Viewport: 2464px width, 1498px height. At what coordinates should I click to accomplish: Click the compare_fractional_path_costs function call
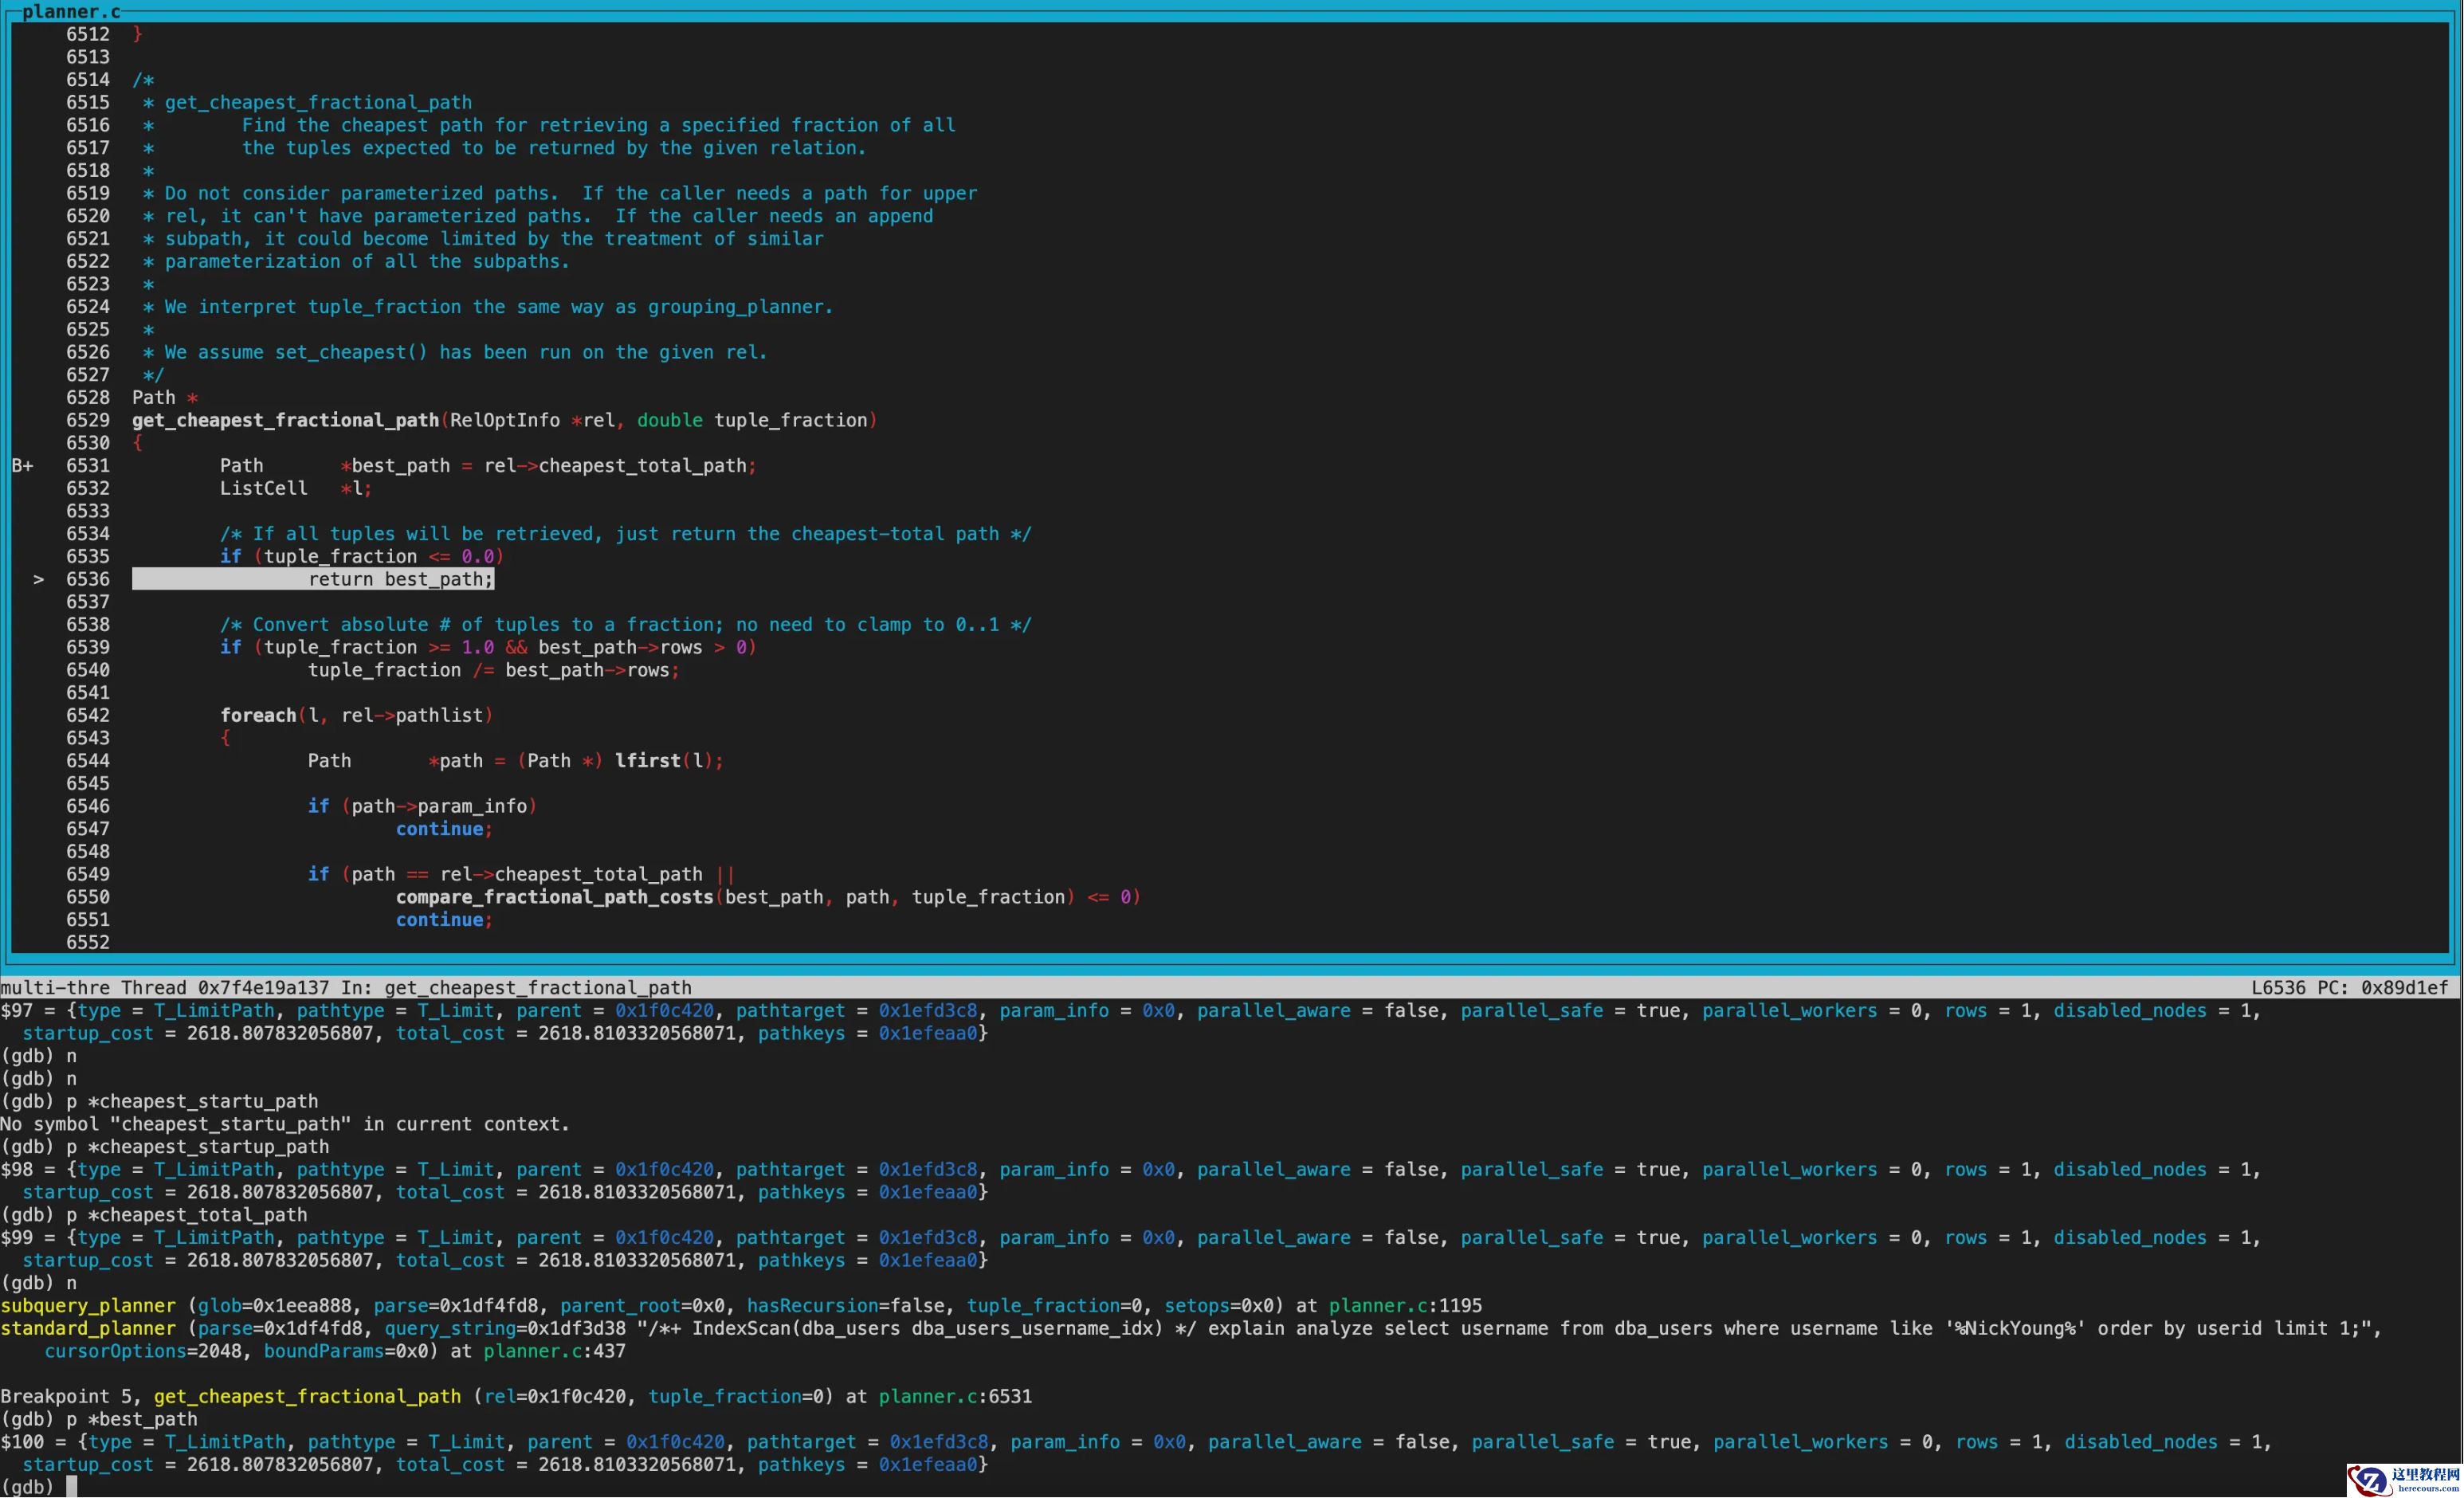click(554, 898)
